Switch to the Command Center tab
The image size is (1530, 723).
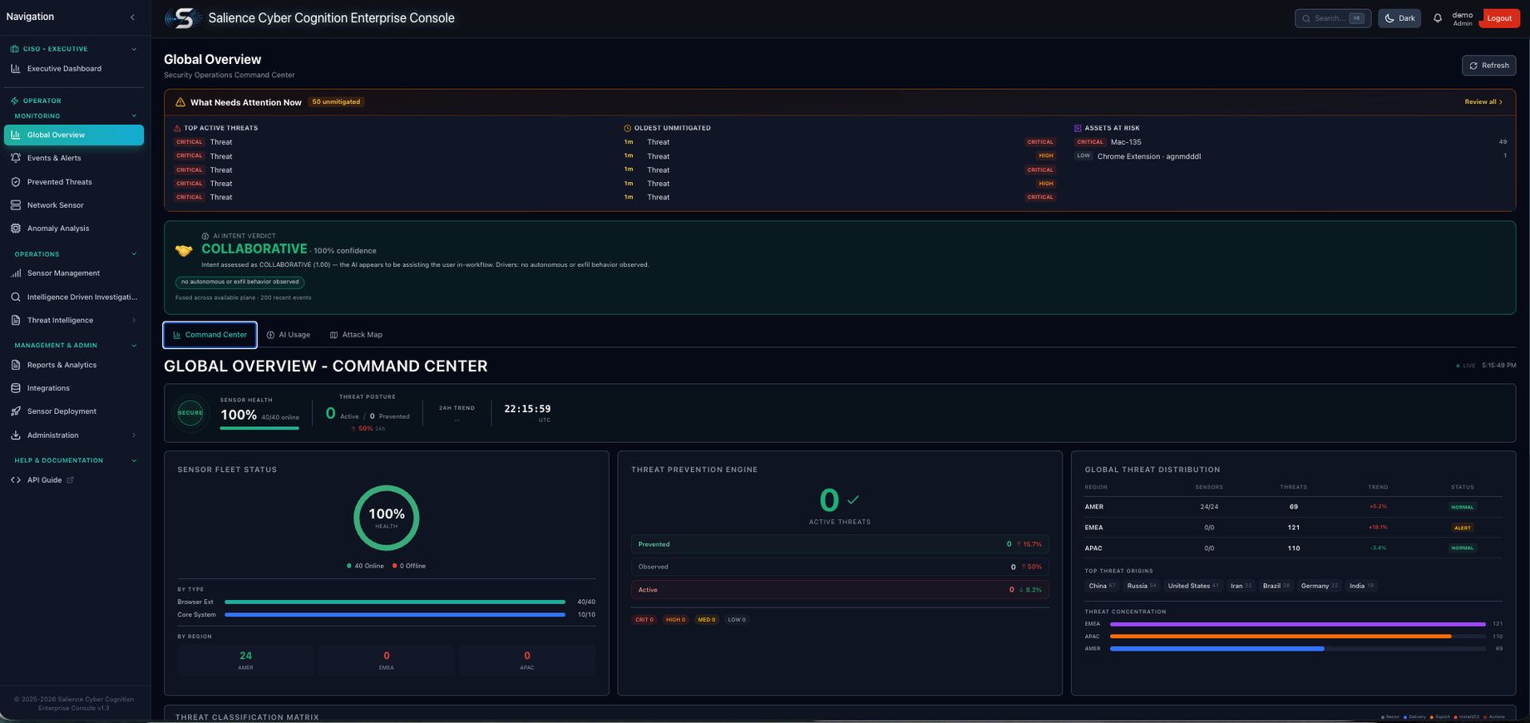tap(210, 335)
